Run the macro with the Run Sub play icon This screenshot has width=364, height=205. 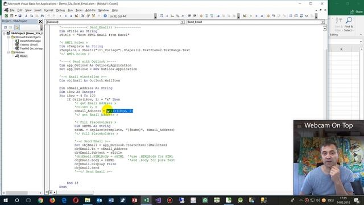click(60, 16)
